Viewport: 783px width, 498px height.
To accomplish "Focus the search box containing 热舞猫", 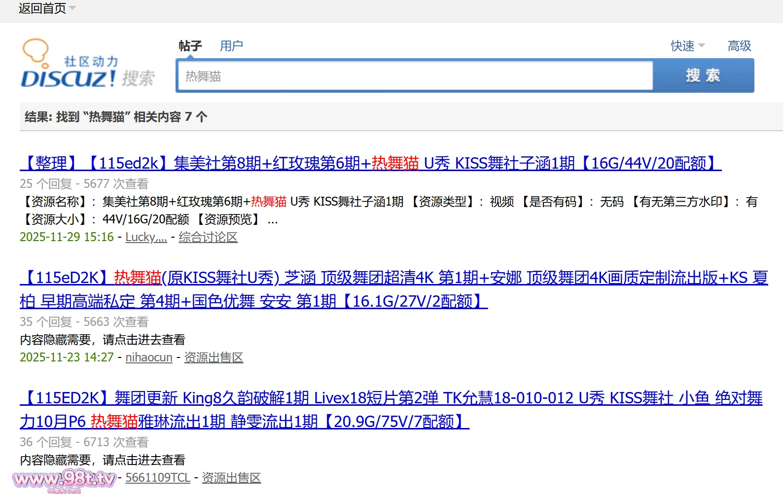I will pos(414,76).
